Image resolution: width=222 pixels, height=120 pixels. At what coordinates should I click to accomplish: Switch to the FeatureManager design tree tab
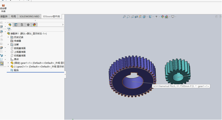10,25
